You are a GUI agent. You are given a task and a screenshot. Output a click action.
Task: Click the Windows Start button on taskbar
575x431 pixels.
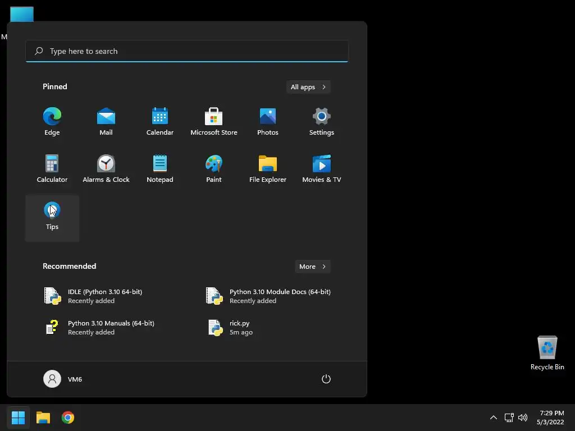[18, 418]
